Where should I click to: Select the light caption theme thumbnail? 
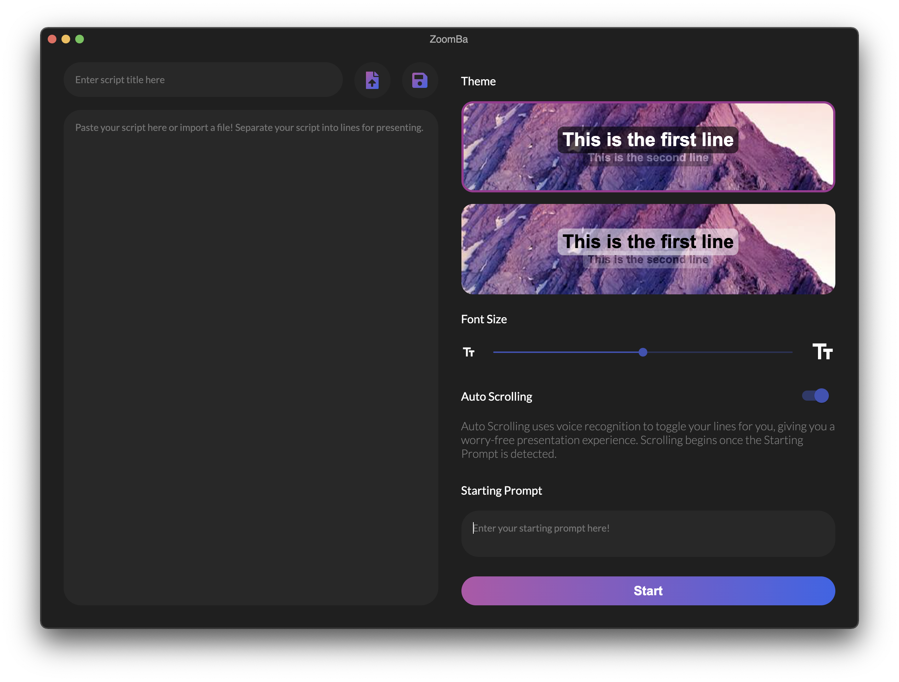[x=648, y=249]
